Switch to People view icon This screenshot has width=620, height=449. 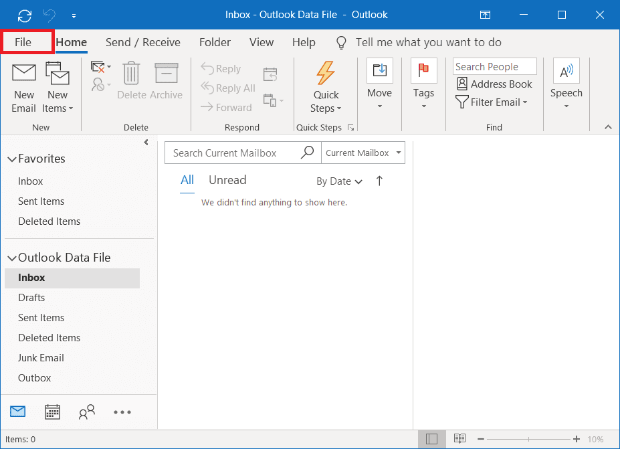tap(87, 412)
